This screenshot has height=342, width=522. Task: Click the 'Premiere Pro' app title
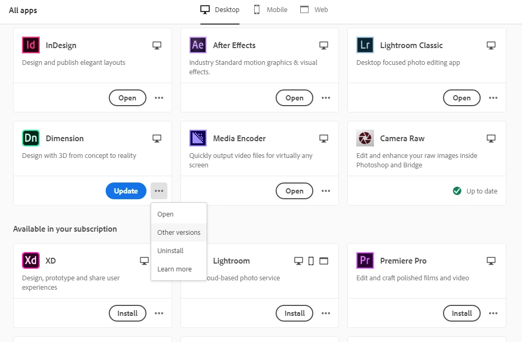coord(403,261)
